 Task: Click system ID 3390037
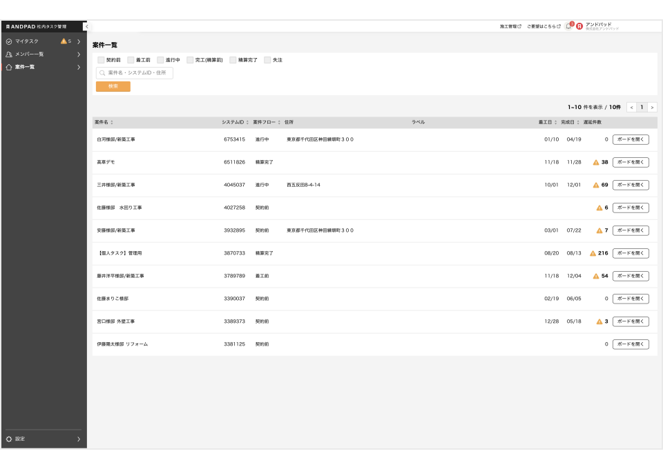pos(234,299)
